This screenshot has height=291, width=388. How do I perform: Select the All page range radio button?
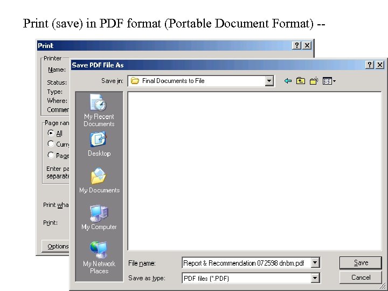tap(51, 133)
